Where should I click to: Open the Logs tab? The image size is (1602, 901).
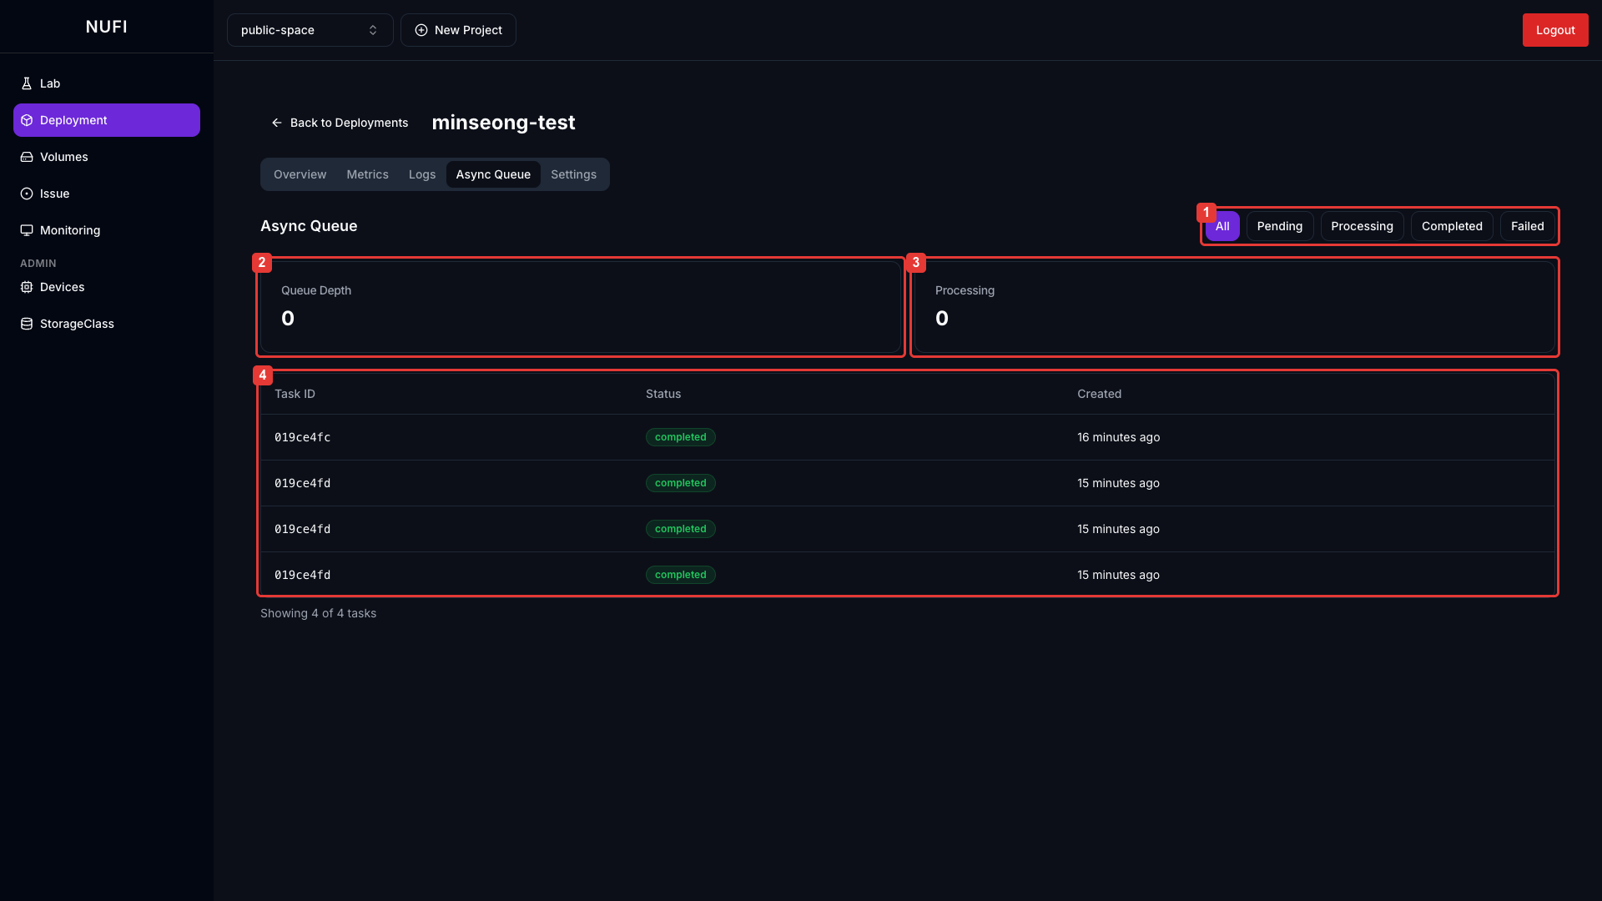coord(421,174)
